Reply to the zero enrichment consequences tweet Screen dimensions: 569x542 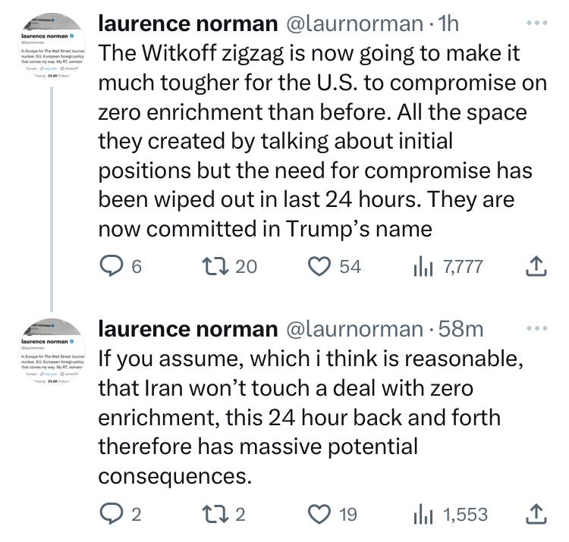(x=112, y=514)
